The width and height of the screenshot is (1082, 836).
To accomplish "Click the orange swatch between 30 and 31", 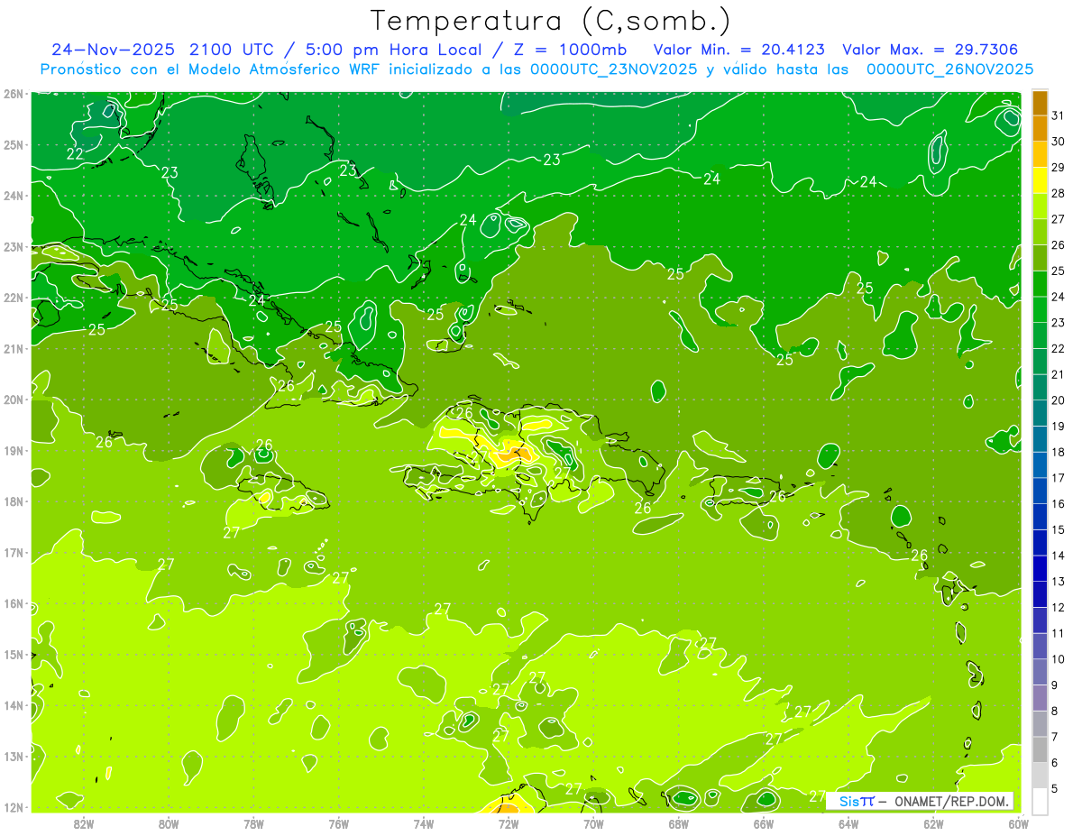I will click(1040, 128).
